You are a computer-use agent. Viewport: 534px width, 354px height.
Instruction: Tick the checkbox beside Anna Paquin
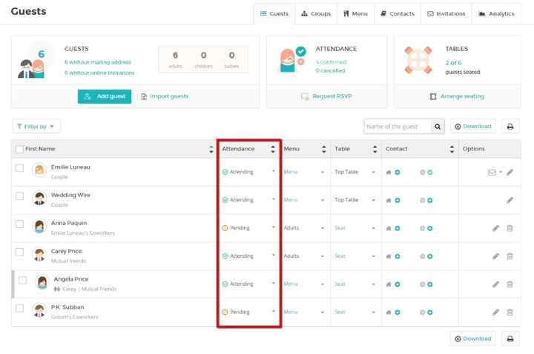[20, 224]
